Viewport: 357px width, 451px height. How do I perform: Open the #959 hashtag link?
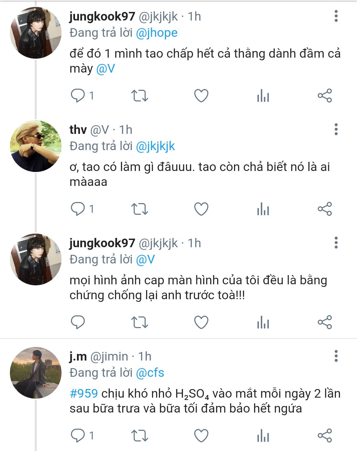84,393
